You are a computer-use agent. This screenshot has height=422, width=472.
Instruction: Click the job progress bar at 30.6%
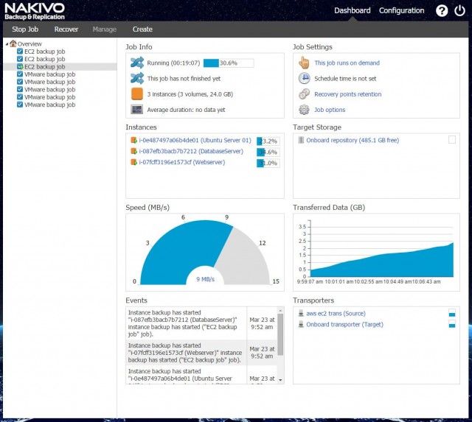229,63
